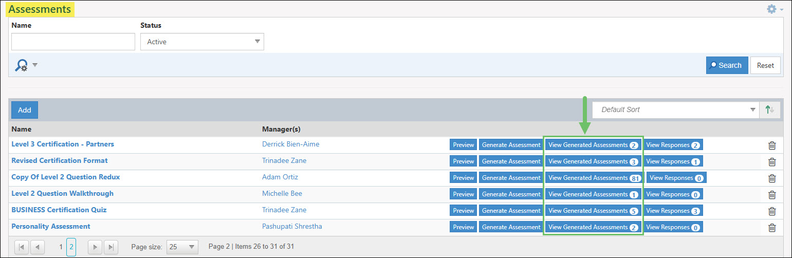Screen dimensions: 792x258
Task: Select page 2 in pager
Action: coord(71,247)
